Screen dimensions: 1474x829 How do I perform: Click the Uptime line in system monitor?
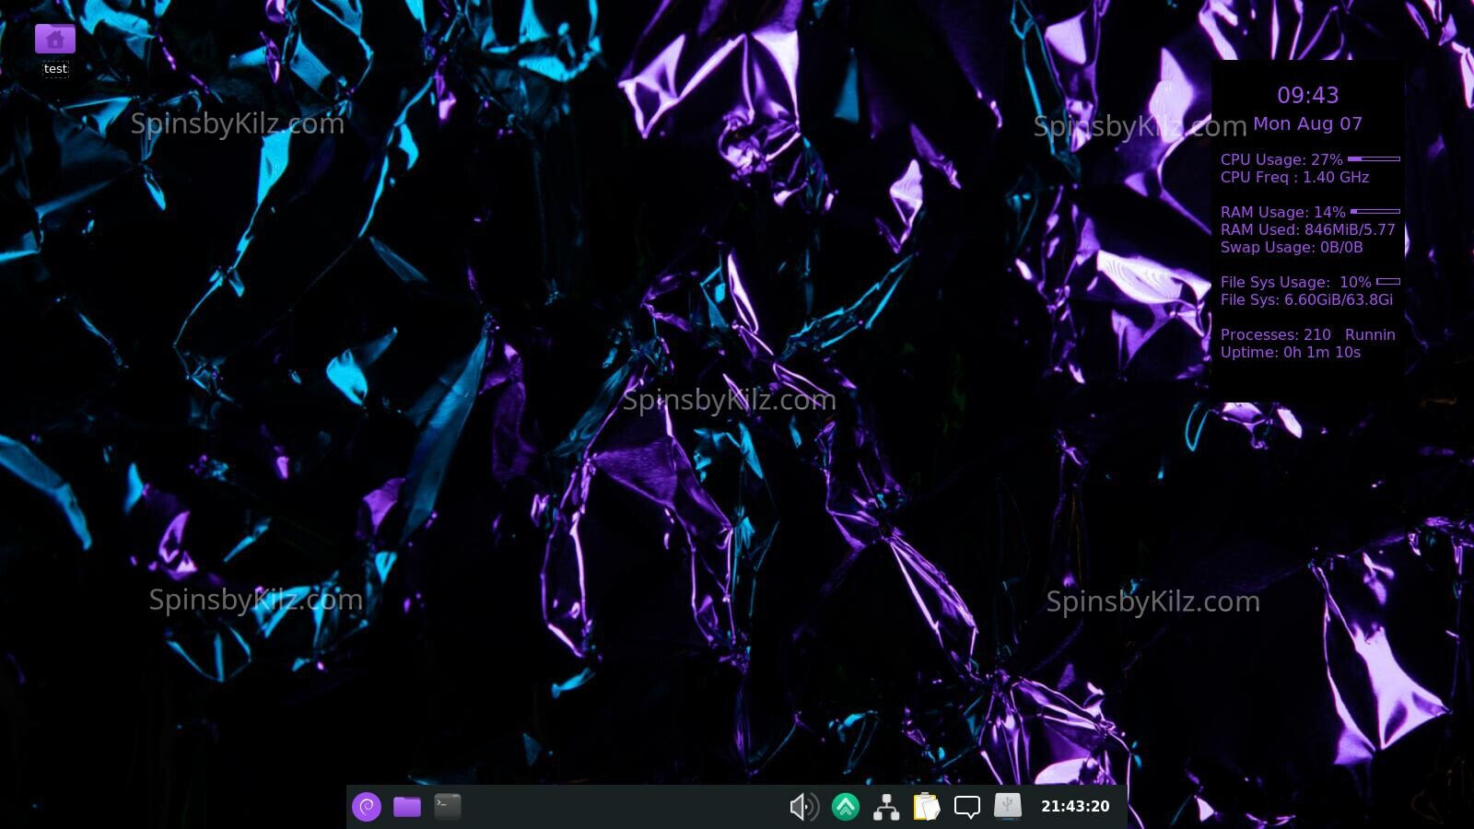(1290, 353)
